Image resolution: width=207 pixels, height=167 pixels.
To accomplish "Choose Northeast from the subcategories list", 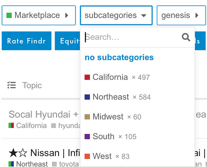I will click(x=117, y=97).
